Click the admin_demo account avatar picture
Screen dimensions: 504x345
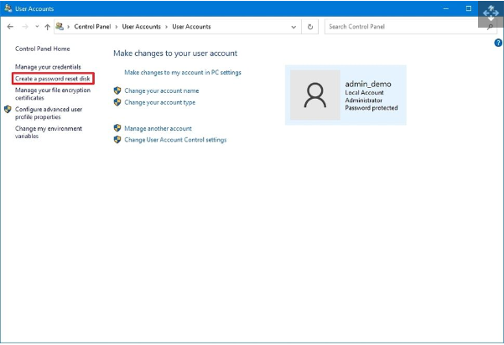[x=314, y=95]
